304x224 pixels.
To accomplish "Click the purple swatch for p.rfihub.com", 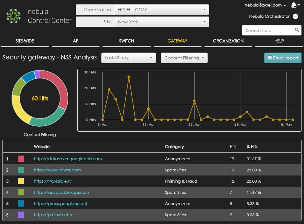I will 21,215.
